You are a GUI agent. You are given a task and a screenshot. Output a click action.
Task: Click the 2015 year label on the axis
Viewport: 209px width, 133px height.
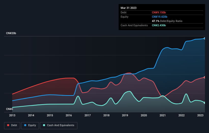click(x=50, y=115)
